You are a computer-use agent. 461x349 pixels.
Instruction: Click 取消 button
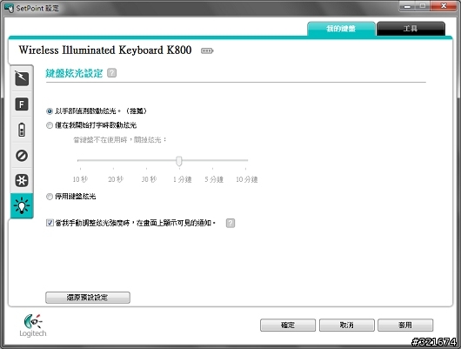tap(347, 326)
